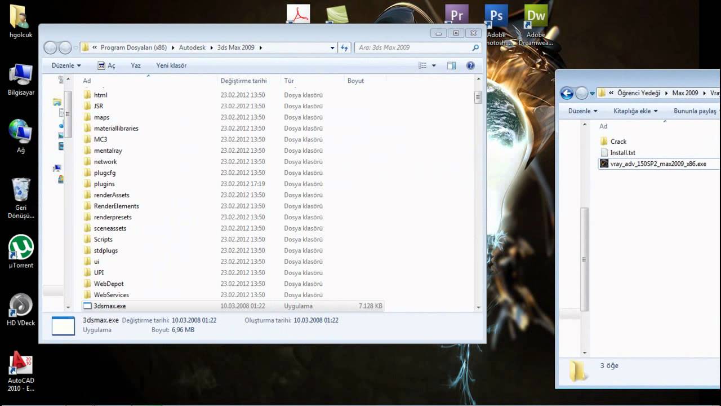Screen dimensions: 721x406
Task: Click the forward arrow in 3ds Max 2009 window
Action: pyautogui.click(x=65, y=48)
